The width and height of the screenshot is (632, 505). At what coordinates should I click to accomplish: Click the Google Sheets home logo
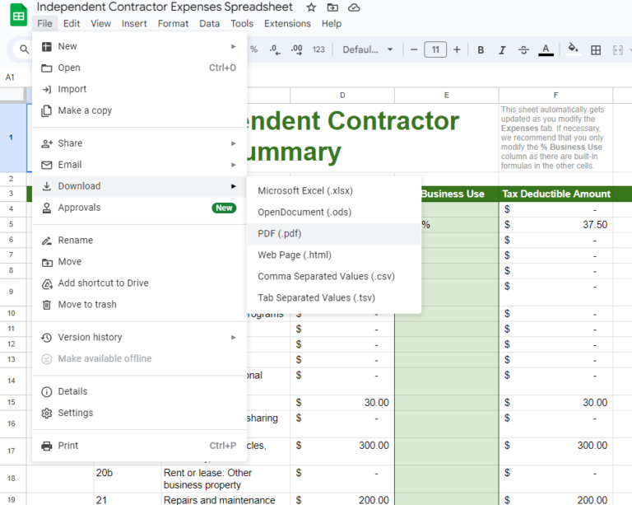click(18, 16)
